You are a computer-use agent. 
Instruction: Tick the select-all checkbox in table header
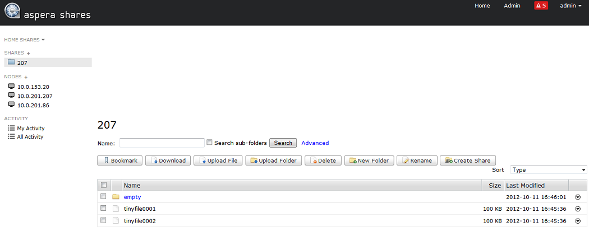(x=103, y=185)
